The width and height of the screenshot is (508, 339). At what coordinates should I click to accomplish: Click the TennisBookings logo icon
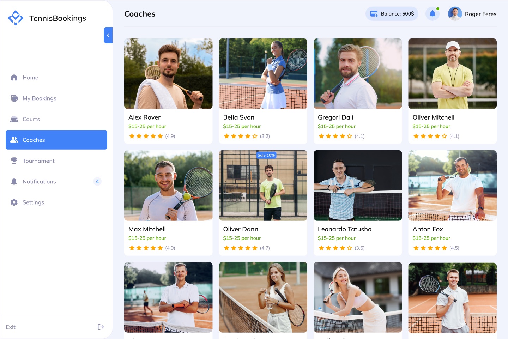pyautogui.click(x=16, y=18)
